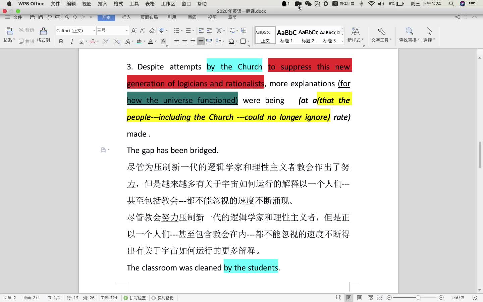Open the 插入 ribbon tab
This screenshot has width=483, height=302.
(126, 17)
